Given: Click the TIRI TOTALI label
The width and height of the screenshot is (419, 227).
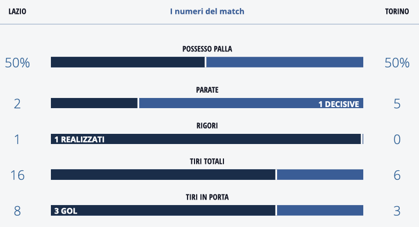Looking at the screenshot, I should pyautogui.click(x=207, y=161).
